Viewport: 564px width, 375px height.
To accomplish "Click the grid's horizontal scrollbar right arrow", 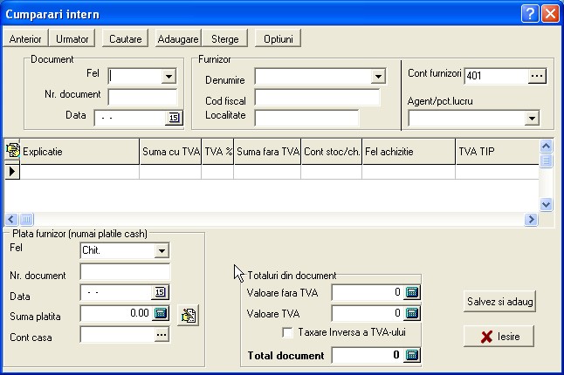I will pyautogui.click(x=531, y=220).
